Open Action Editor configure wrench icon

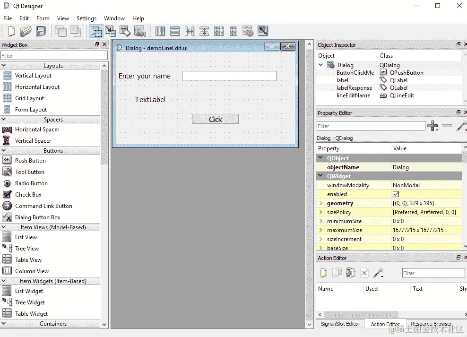point(378,273)
